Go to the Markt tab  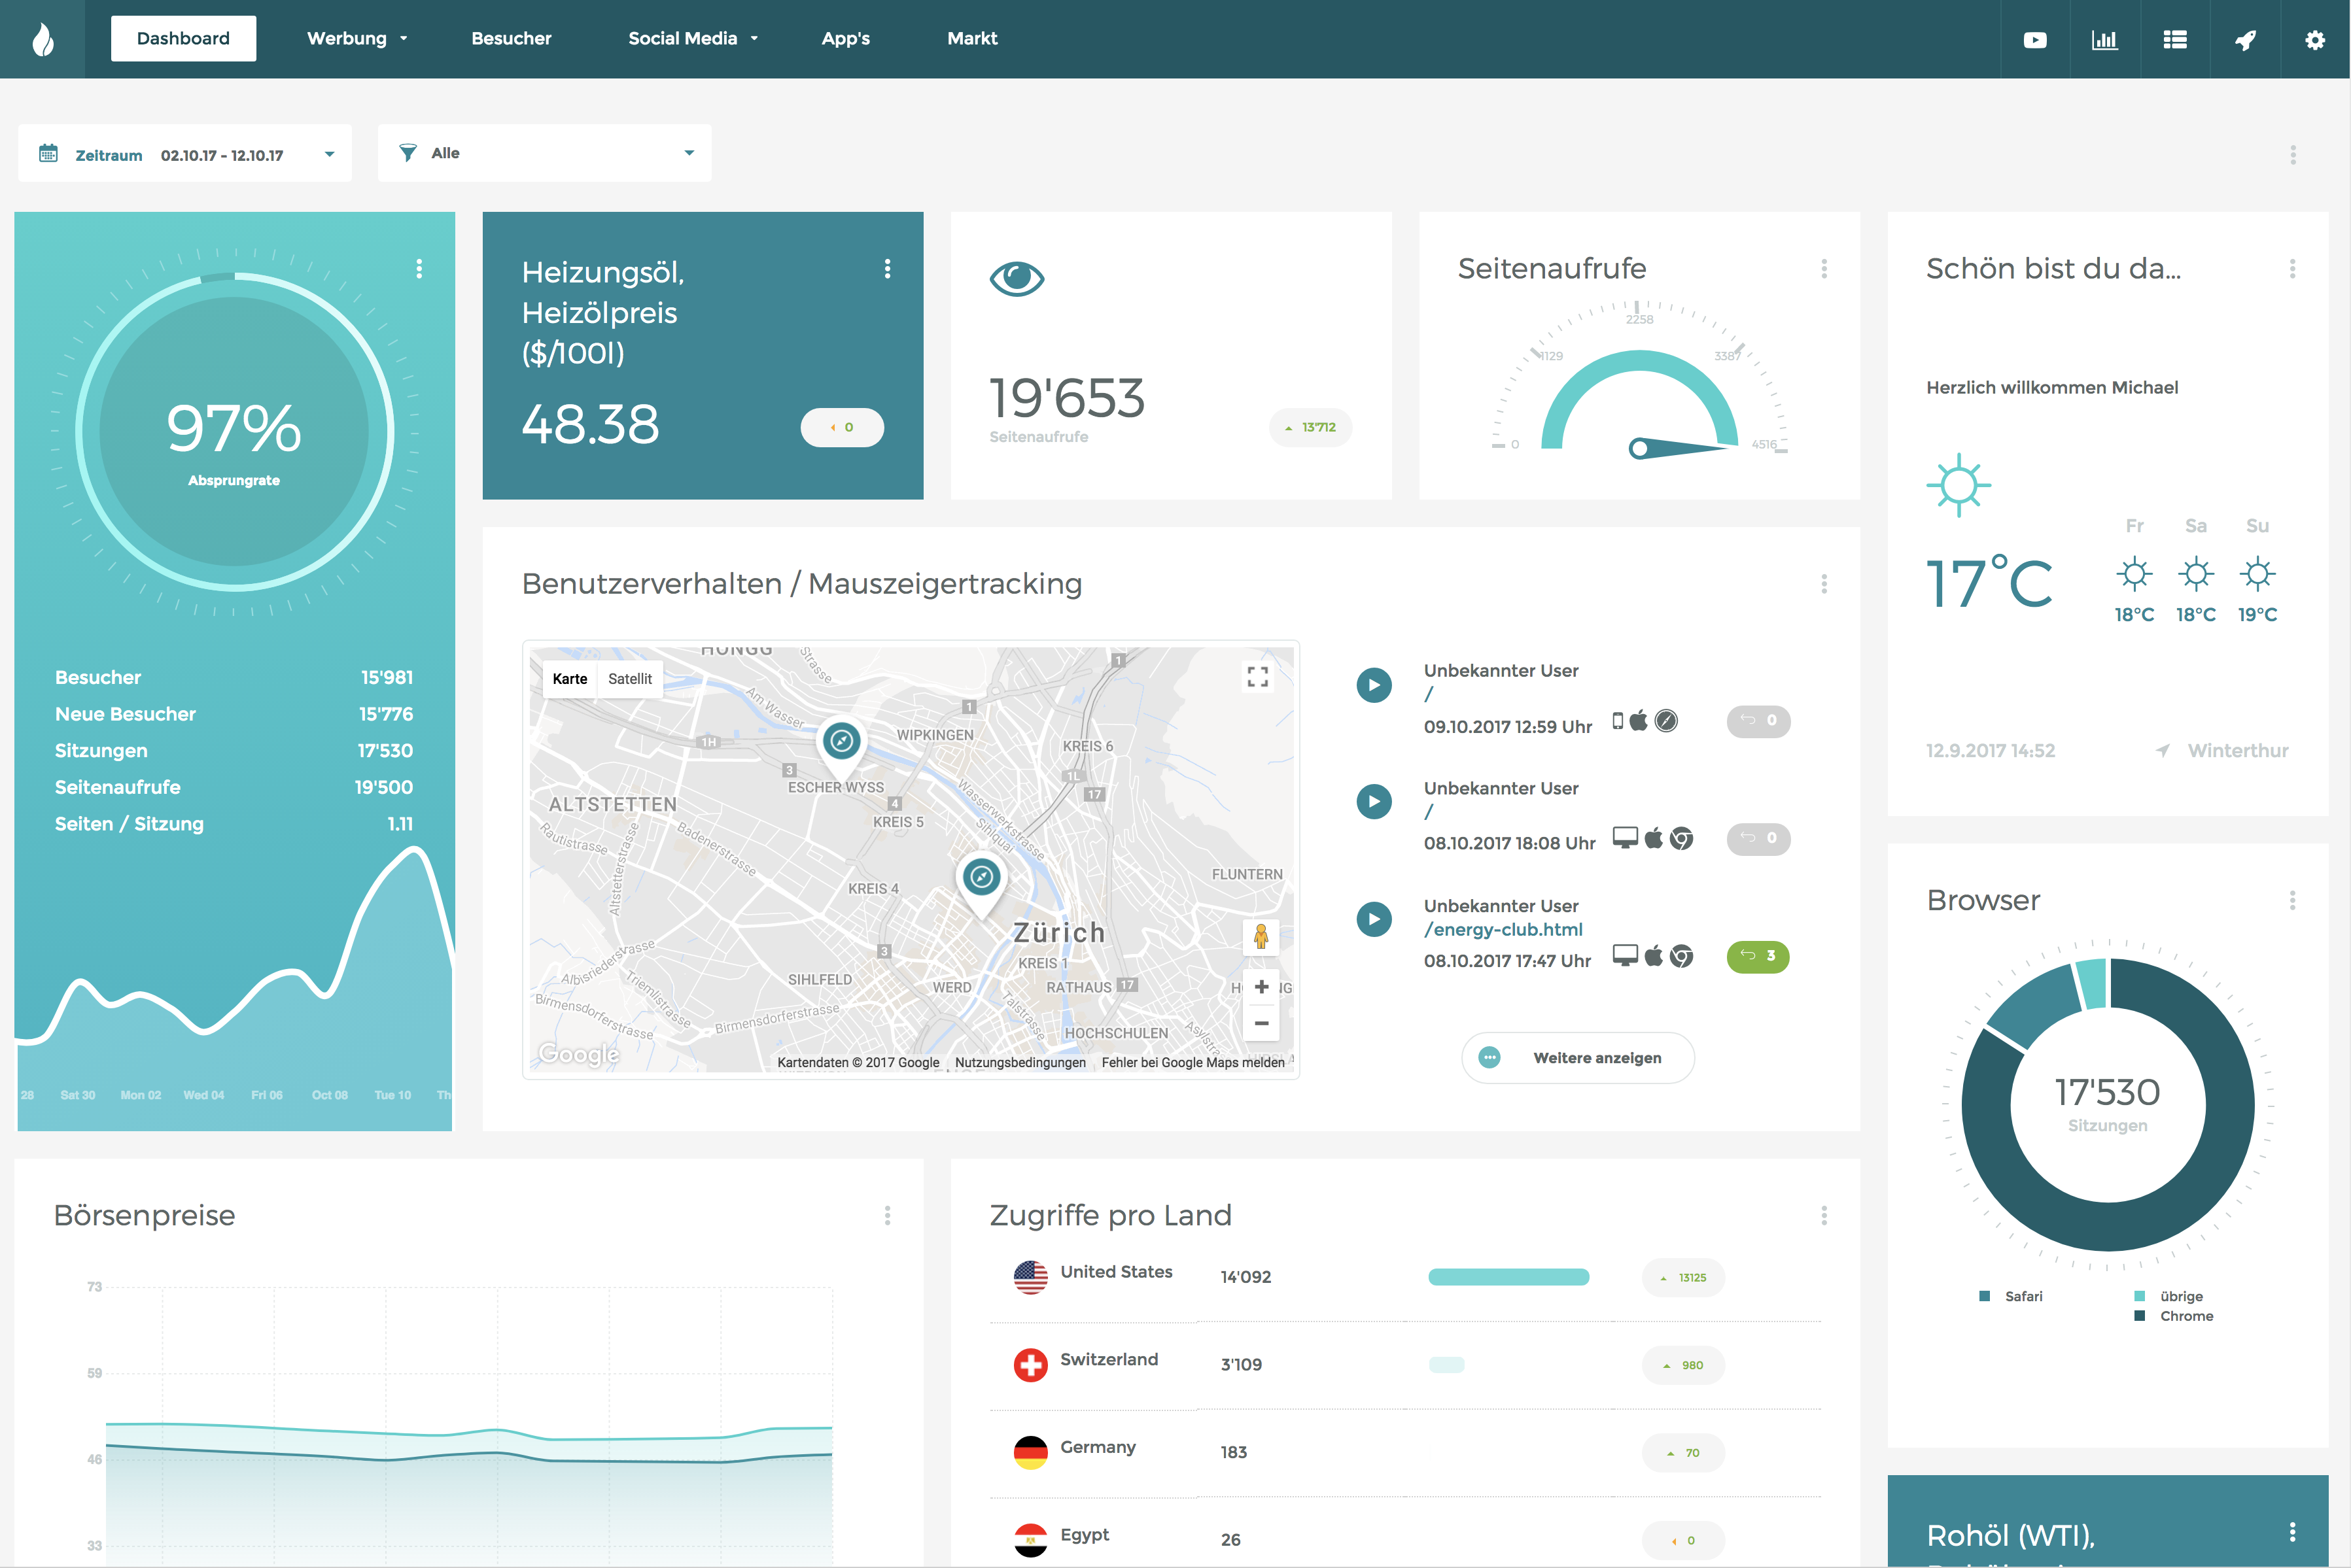(971, 39)
